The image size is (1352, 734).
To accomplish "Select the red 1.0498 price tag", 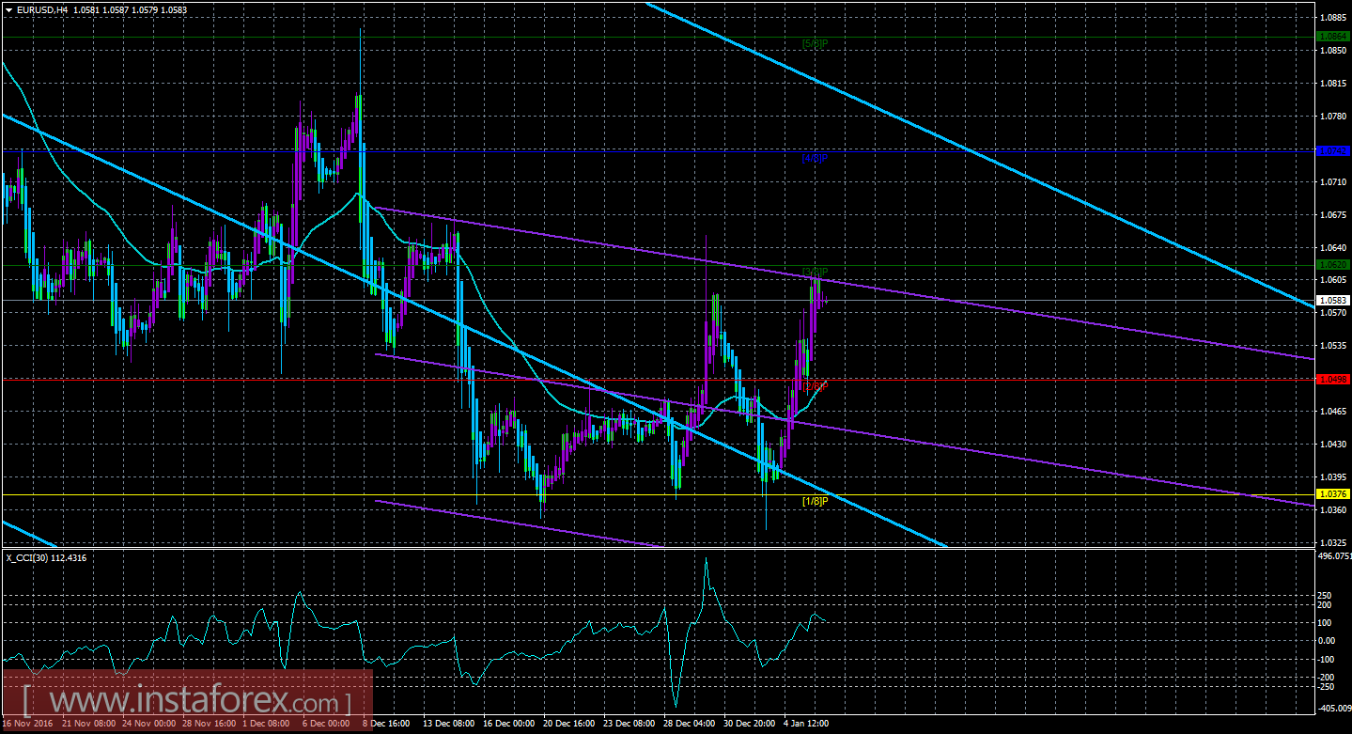I will (1334, 380).
